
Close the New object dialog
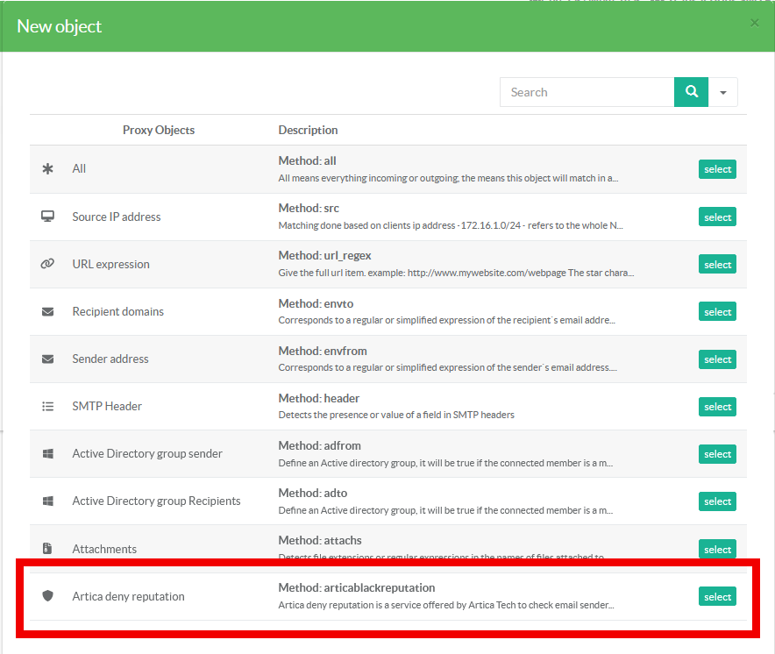pyautogui.click(x=755, y=23)
